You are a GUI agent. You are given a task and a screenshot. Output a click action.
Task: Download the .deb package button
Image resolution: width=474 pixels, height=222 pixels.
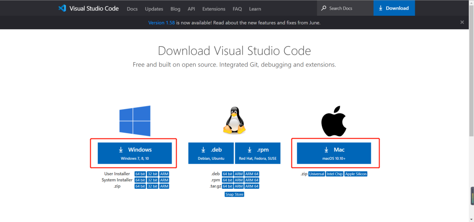211,153
